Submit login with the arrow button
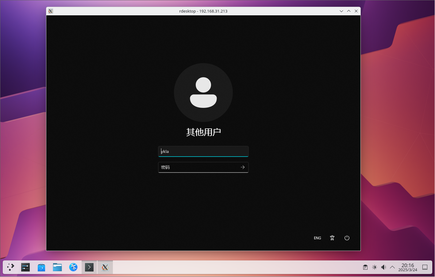The image size is (435, 277). click(x=243, y=167)
